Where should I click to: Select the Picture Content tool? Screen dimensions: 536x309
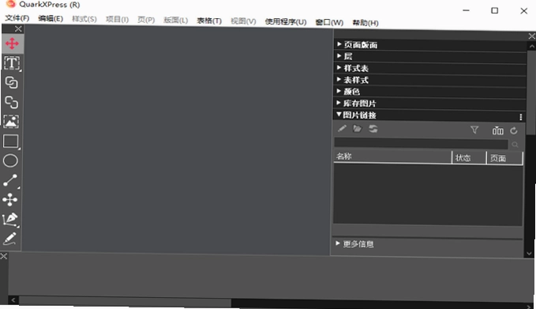pos(11,122)
